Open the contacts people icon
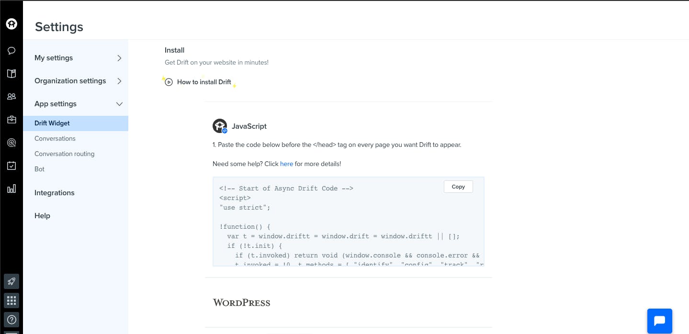The image size is (689, 334). click(x=11, y=96)
